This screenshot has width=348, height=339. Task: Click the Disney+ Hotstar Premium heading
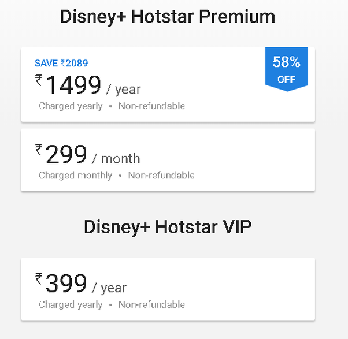pyautogui.click(x=168, y=17)
